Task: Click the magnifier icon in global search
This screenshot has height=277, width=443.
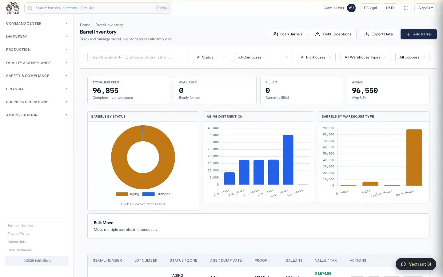Action: click(30, 8)
